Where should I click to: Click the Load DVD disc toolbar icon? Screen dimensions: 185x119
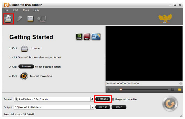tap(8, 19)
